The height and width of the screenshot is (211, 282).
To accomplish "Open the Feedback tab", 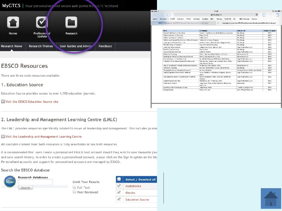I will point(105,46).
